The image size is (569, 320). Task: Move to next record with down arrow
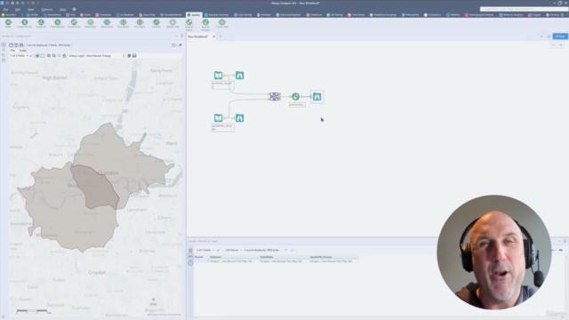pos(293,250)
